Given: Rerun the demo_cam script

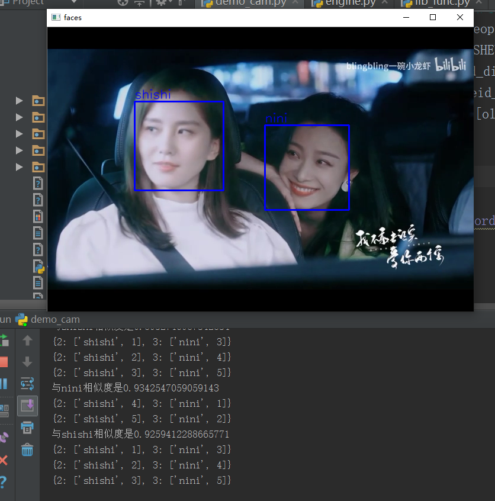Looking at the screenshot, I should click(4, 341).
